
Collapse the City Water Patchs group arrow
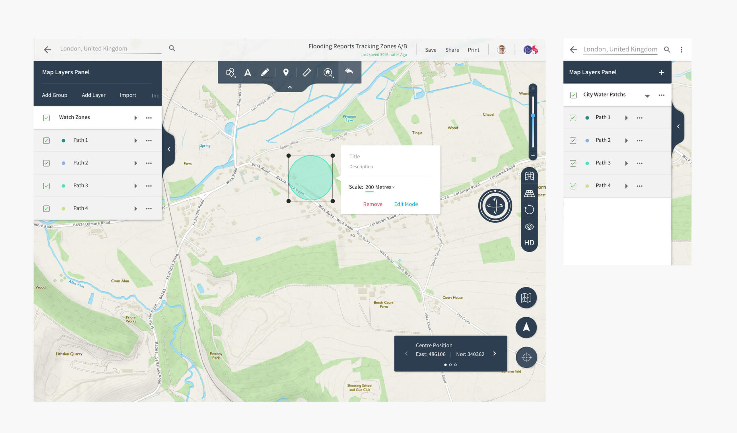click(647, 96)
